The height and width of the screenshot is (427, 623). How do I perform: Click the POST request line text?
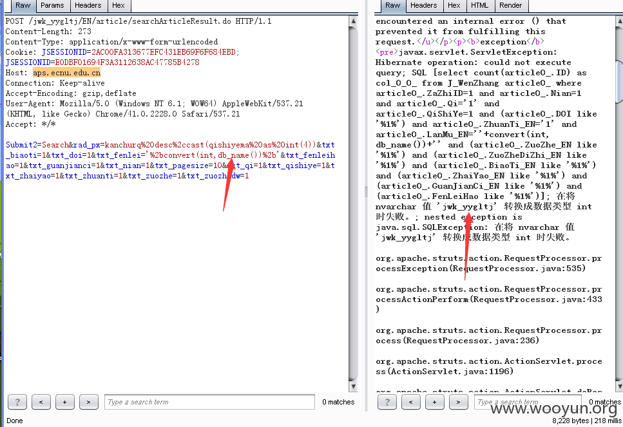[x=139, y=21]
